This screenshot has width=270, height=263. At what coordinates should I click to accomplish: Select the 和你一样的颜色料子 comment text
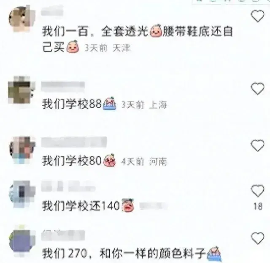tap(153, 253)
